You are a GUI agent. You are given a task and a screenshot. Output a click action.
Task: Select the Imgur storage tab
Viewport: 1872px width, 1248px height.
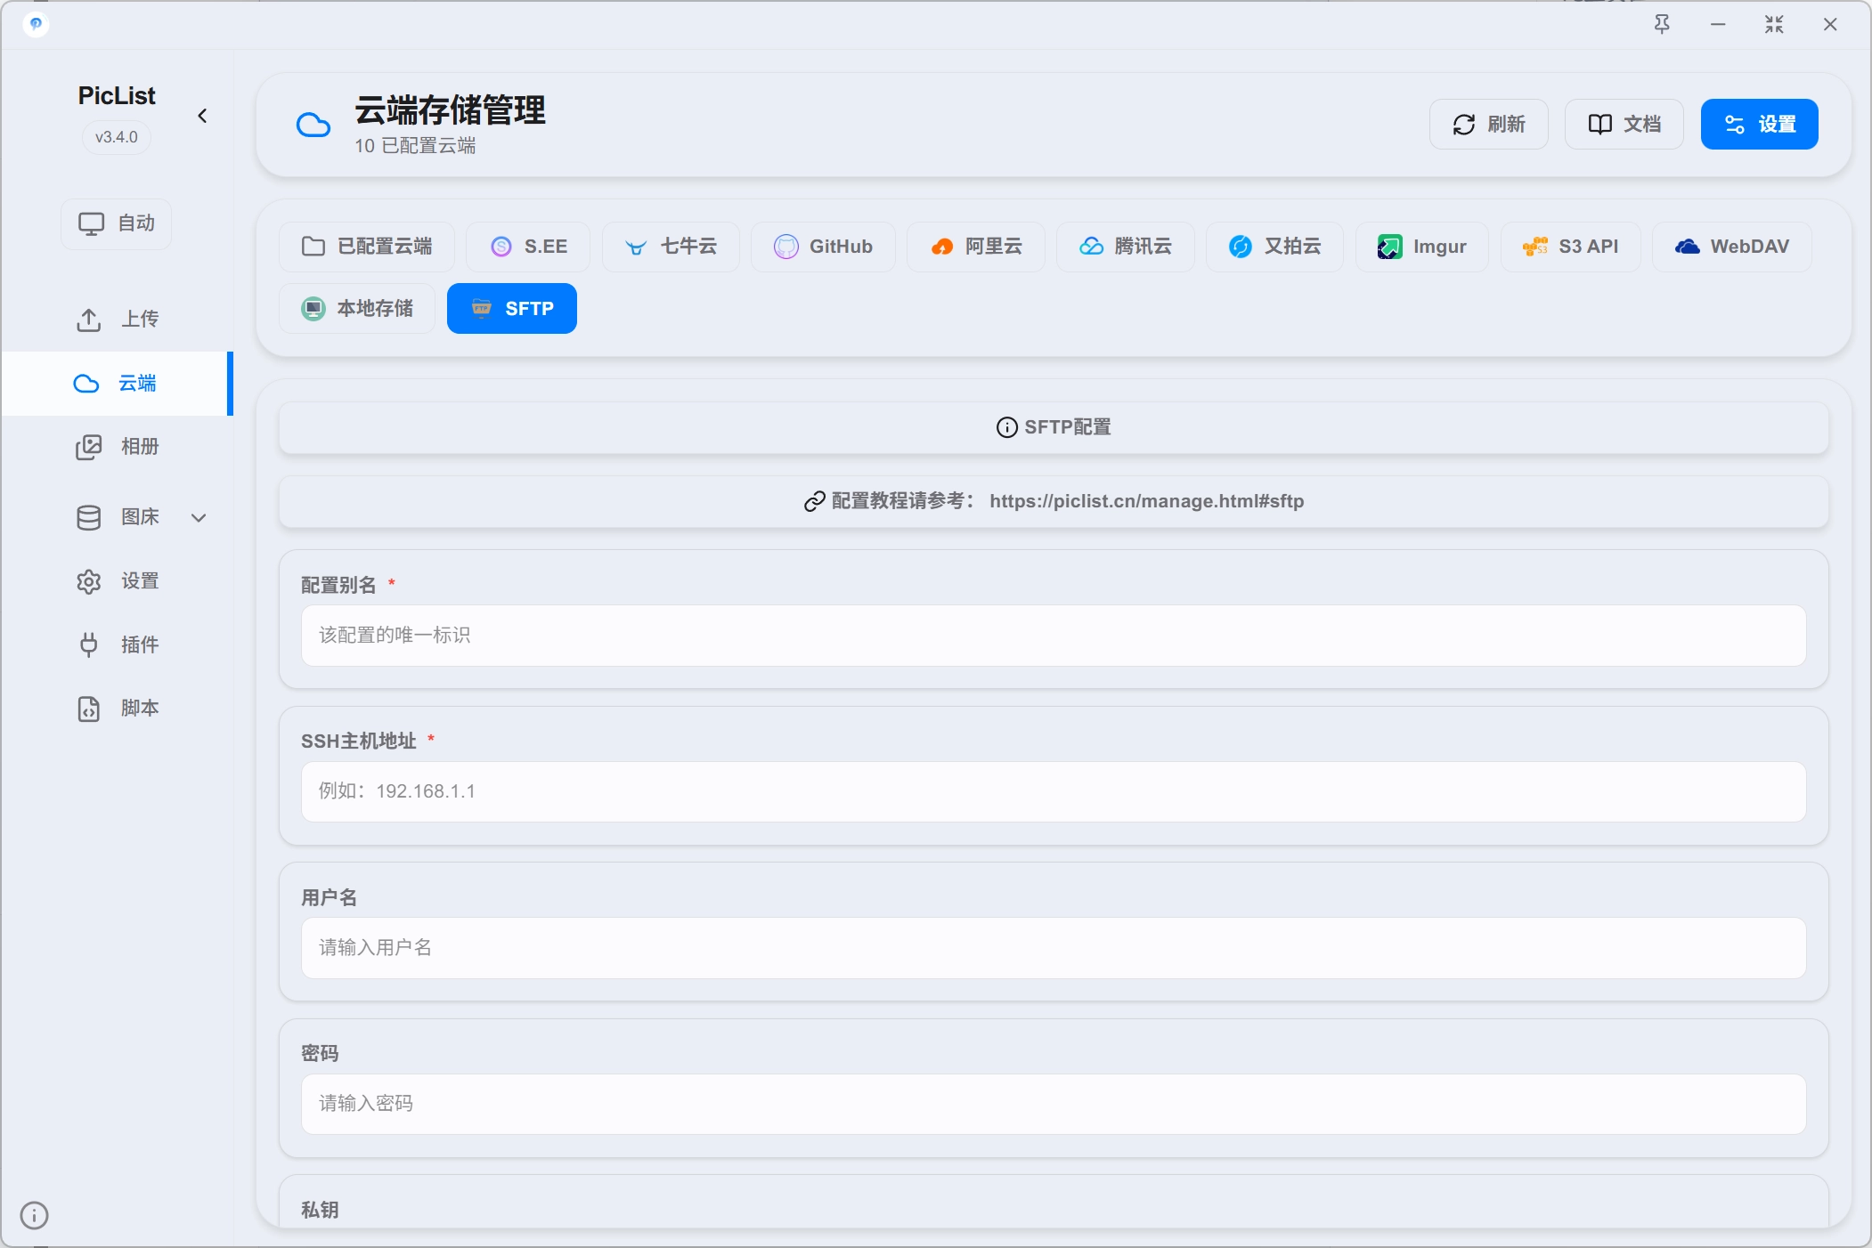1422,247
